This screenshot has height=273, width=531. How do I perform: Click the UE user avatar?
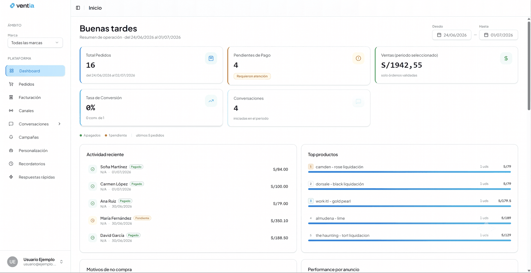(12, 262)
